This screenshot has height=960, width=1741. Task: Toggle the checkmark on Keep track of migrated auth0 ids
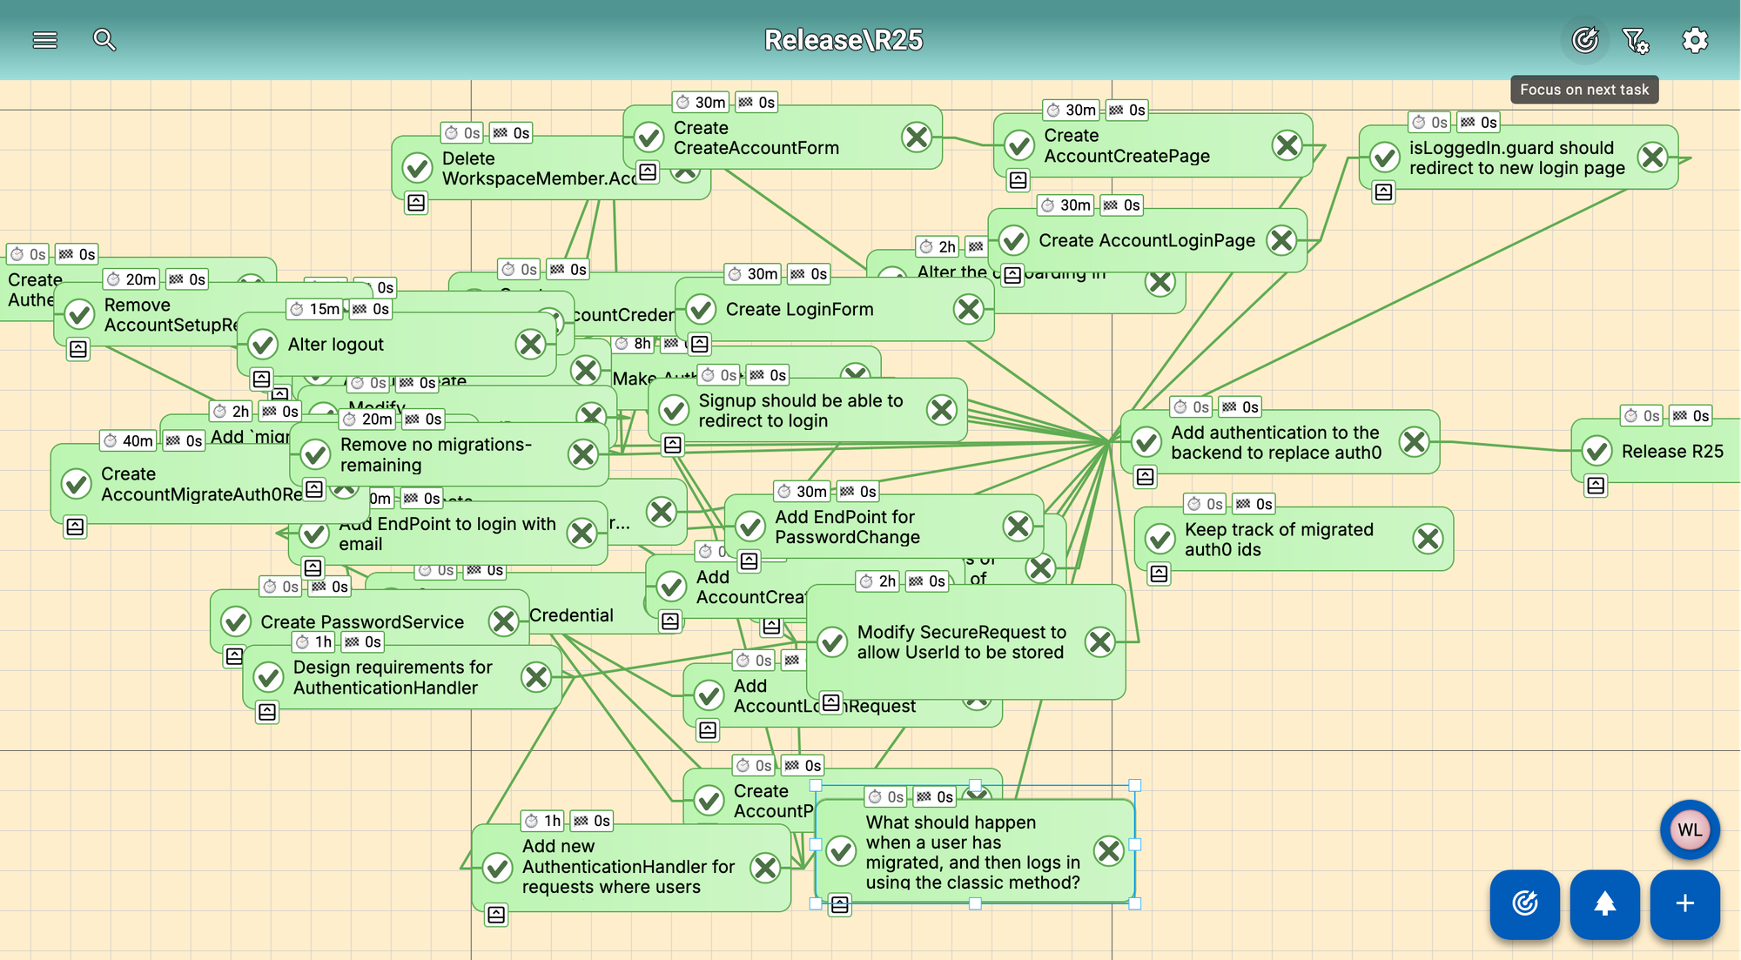click(x=1160, y=540)
